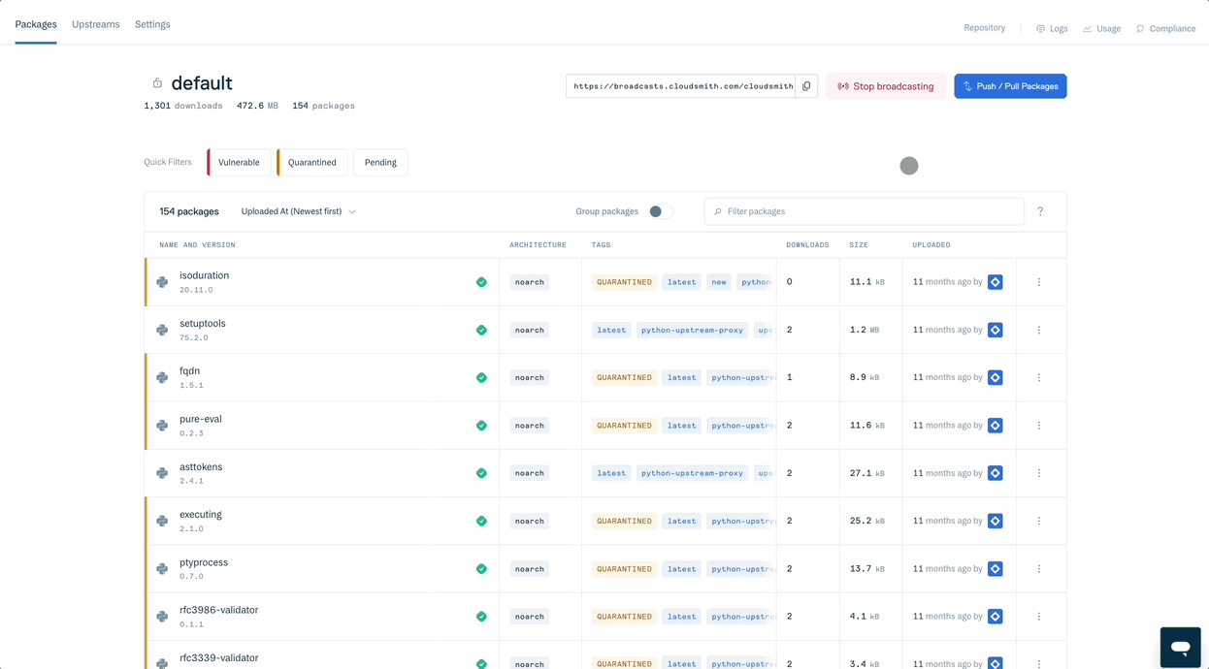This screenshot has height=669, width=1209.
Task: Switch to the Upstreams tab
Action: 95,24
